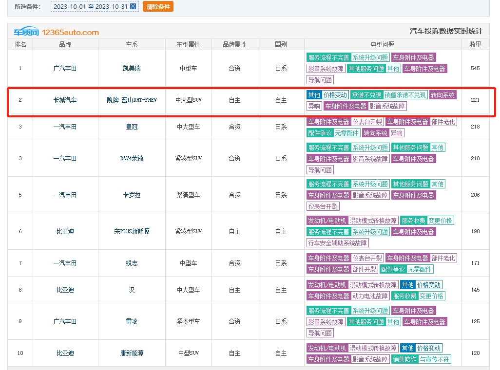Viewport: 500px width, 370px height.
Task: Open the 皇冠 car series
Action: pos(132,127)
